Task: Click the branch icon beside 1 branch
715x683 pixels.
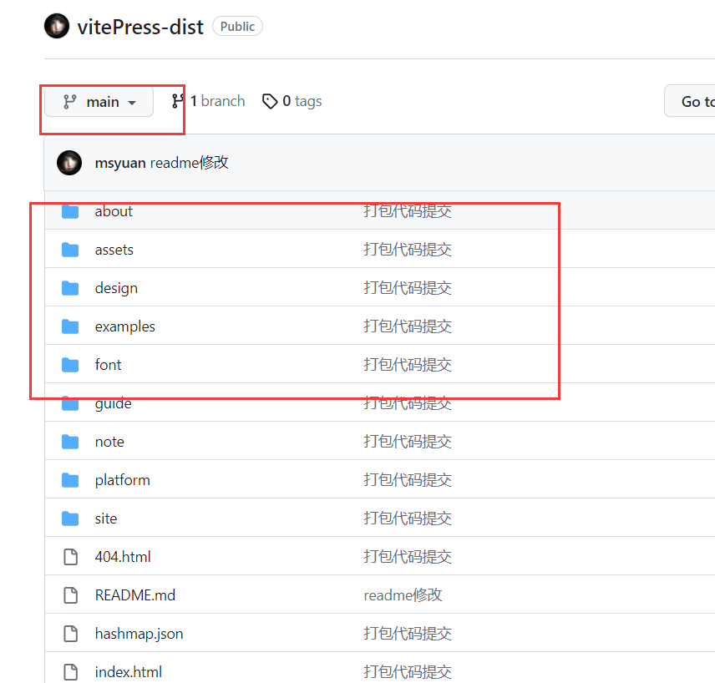Action: [177, 101]
